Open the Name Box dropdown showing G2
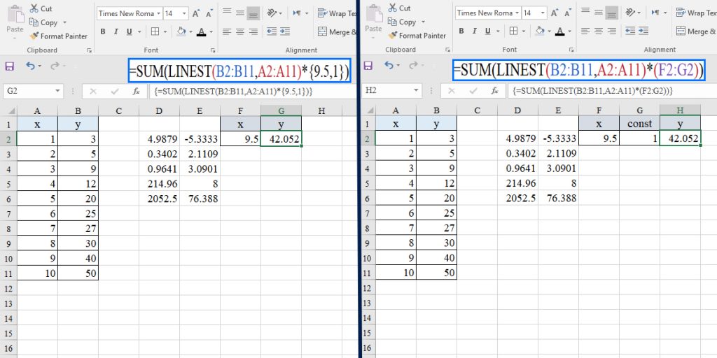The height and width of the screenshot is (358, 717). [57, 92]
